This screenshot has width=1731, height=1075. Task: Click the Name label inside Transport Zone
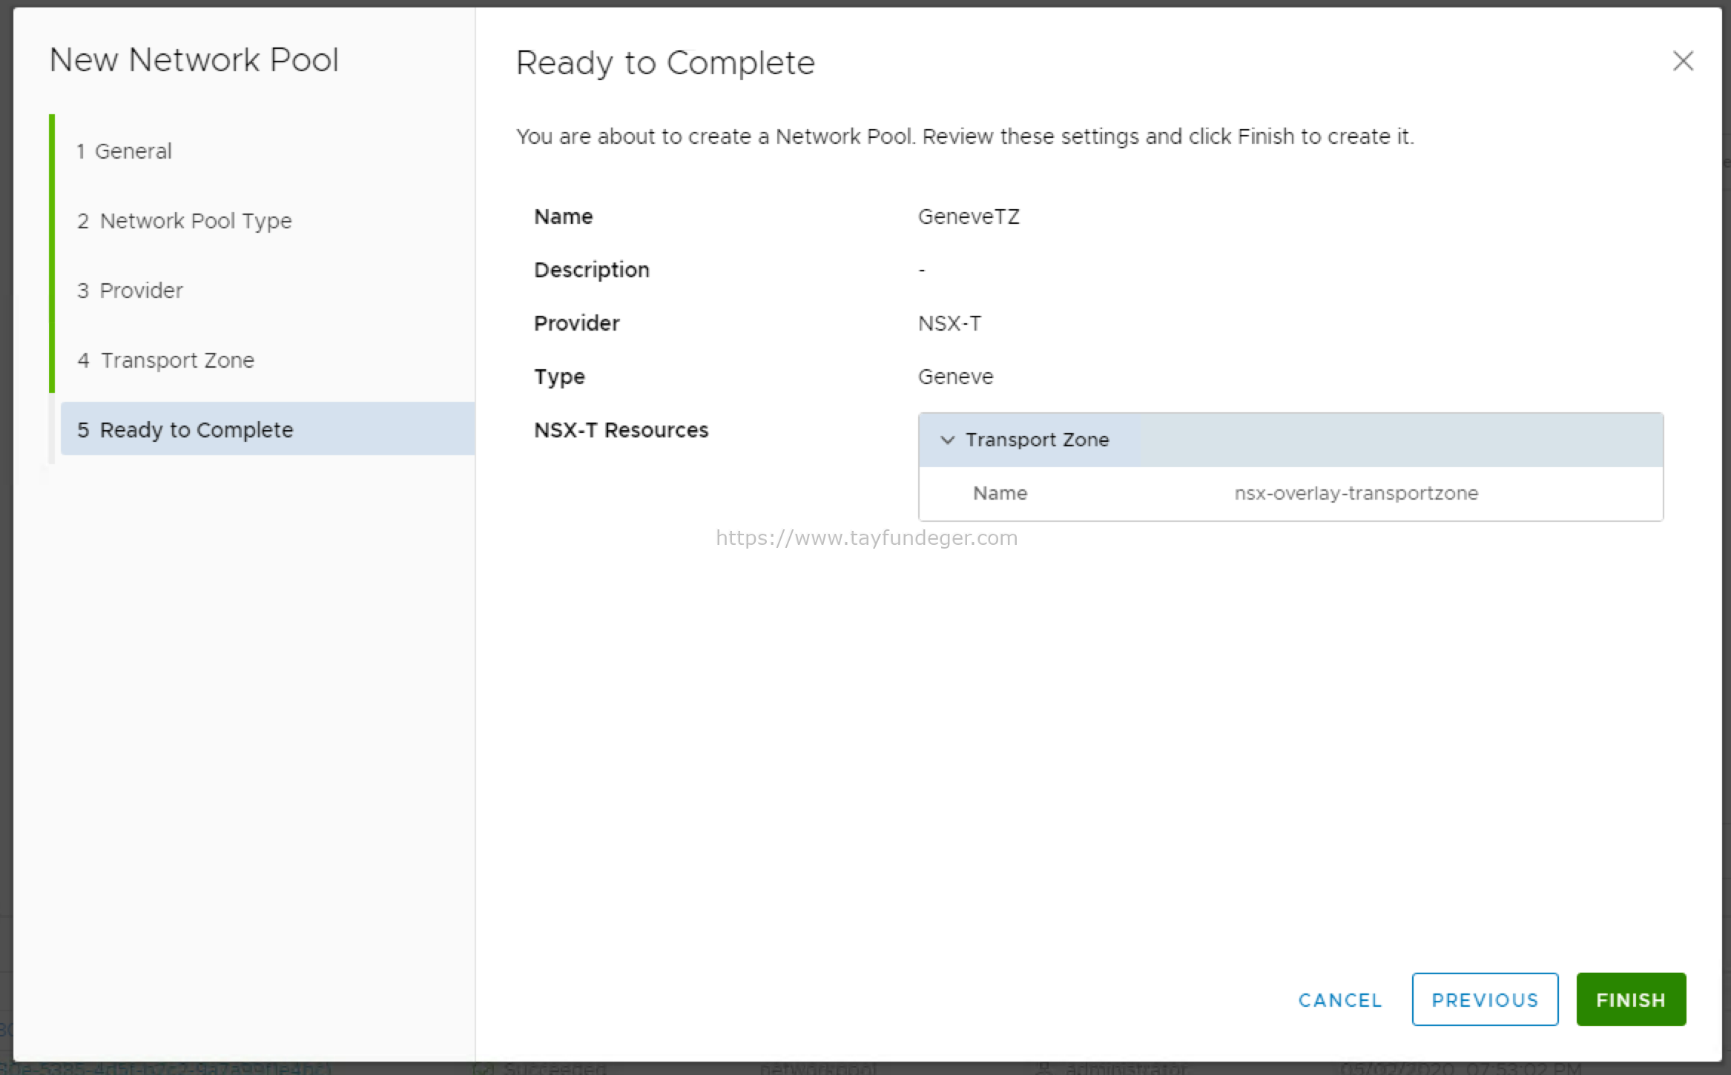[1000, 494]
